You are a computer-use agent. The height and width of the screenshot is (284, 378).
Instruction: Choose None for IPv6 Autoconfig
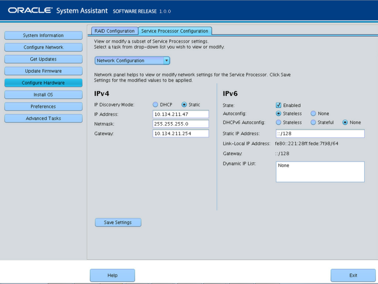313,113
